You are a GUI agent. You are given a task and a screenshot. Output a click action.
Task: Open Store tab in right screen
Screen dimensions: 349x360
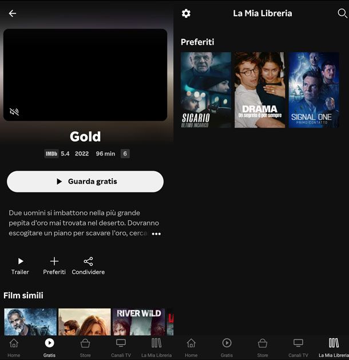[263, 348]
